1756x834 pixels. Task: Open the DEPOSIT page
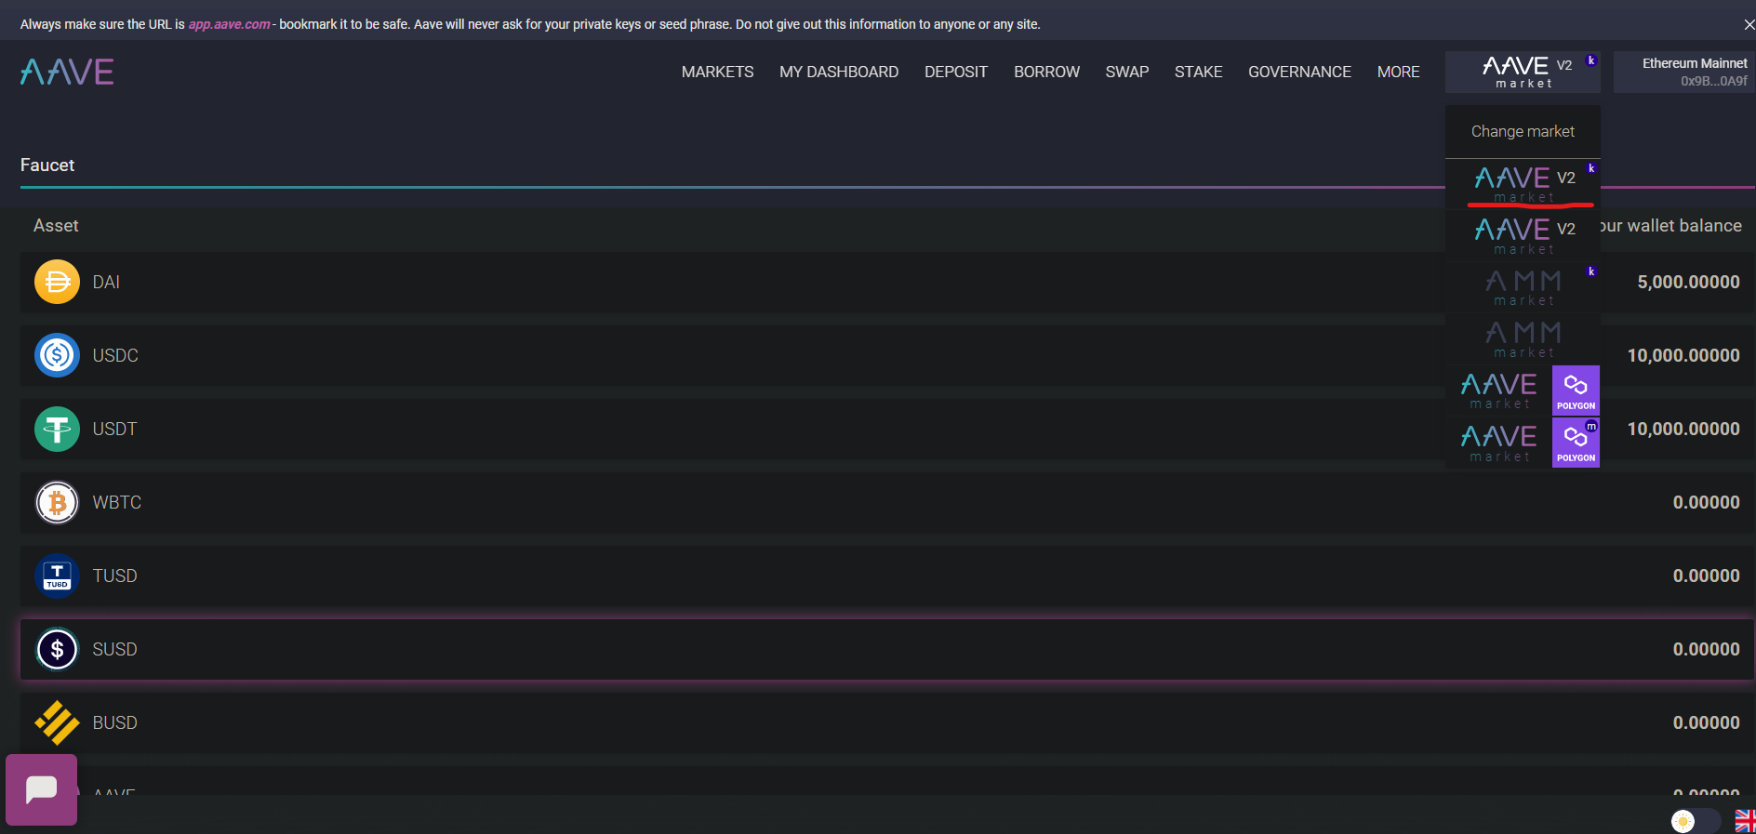pyautogui.click(x=956, y=72)
